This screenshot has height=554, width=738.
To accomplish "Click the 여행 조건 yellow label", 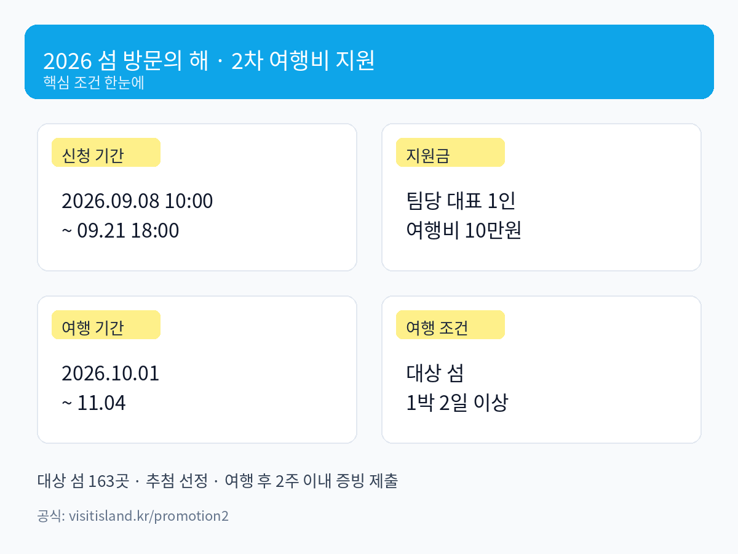I will point(450,325).
